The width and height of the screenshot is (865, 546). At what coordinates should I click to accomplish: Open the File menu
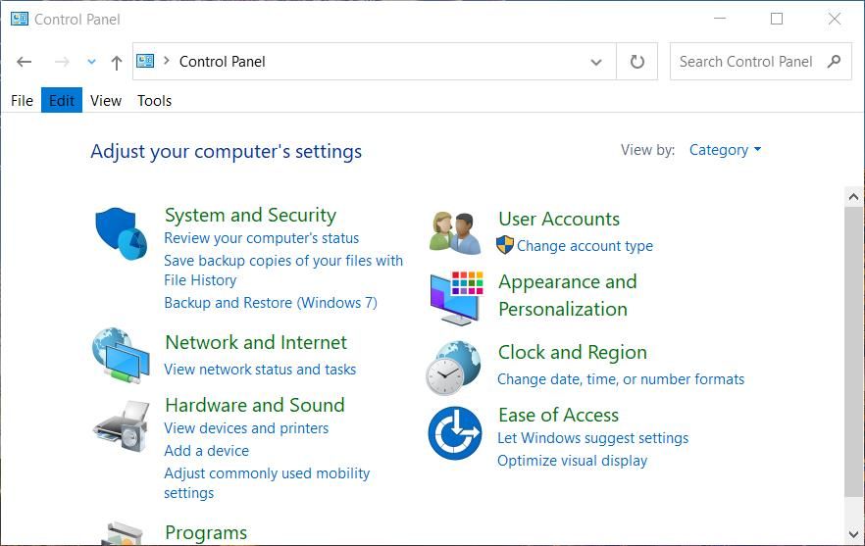[x=22, y=100]
